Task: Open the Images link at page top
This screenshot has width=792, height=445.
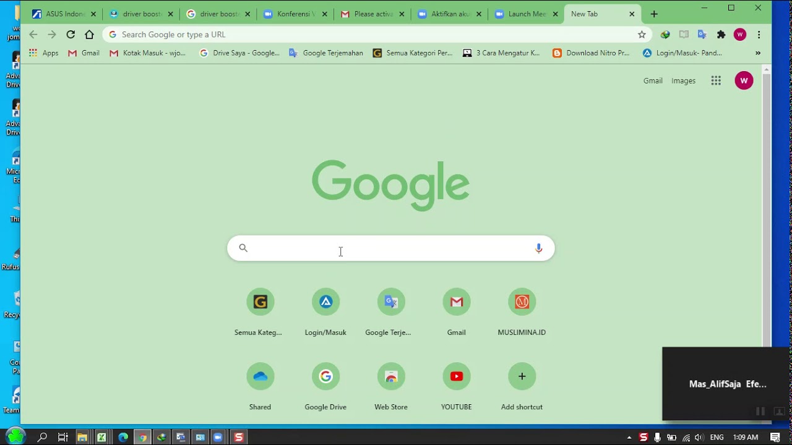Action: coord(683,80)
